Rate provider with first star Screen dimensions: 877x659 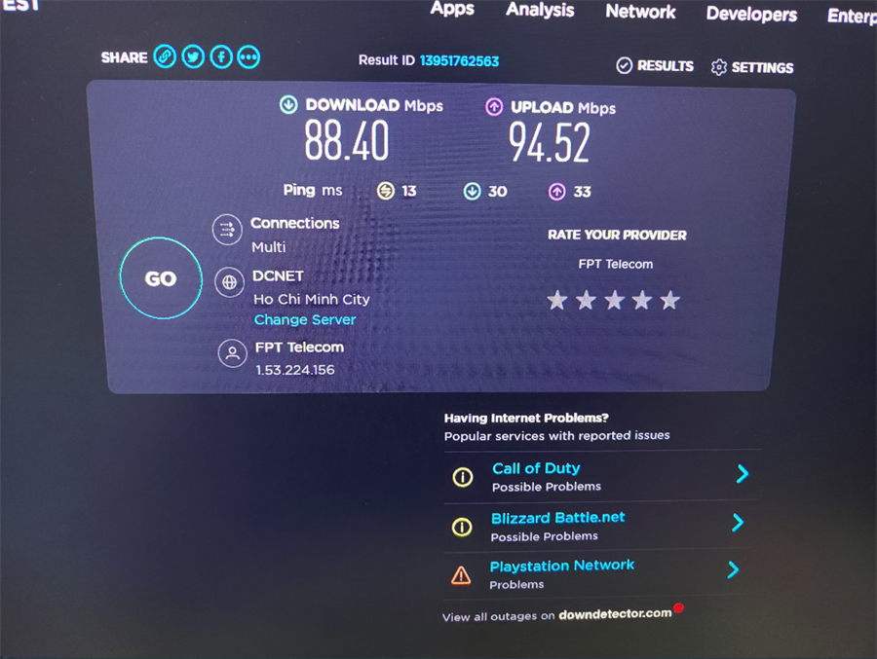tap(557, 301)
